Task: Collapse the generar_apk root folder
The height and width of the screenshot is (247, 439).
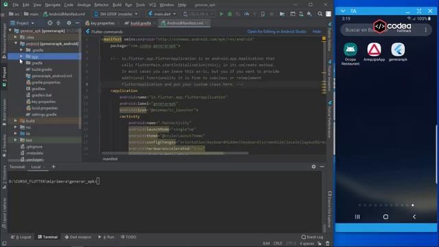Action: point(11,30)
